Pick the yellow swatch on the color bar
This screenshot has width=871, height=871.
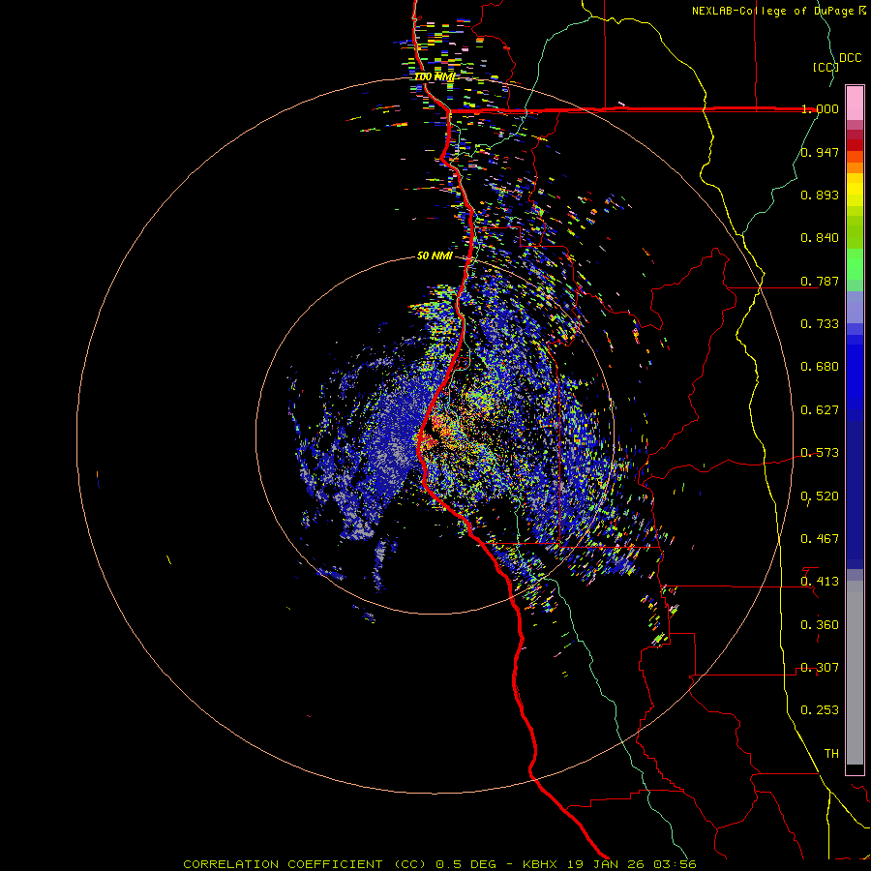click(855, 191)
